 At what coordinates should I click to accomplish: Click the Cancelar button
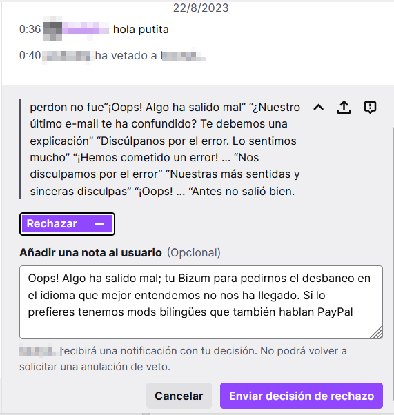coord(179,396)
